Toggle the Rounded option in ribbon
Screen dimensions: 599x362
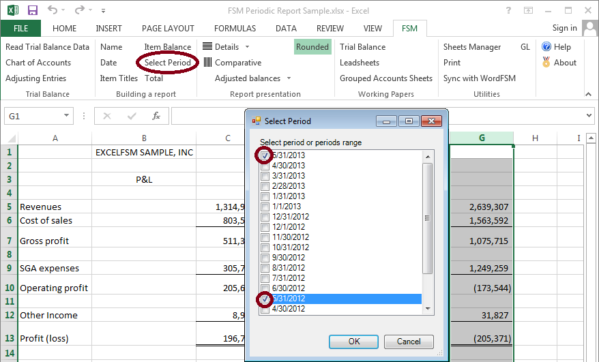click(x=312, y=46)
